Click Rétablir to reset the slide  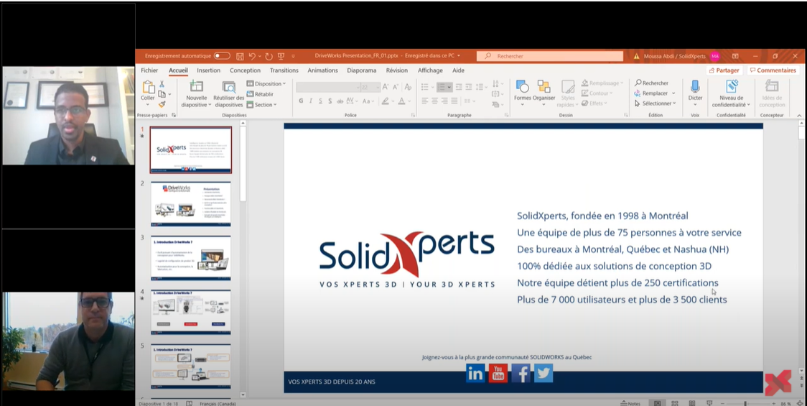pyautogui.click(x=260, y=94)
